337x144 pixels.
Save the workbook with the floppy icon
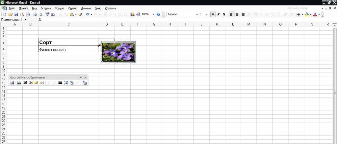tap(16, 14)
